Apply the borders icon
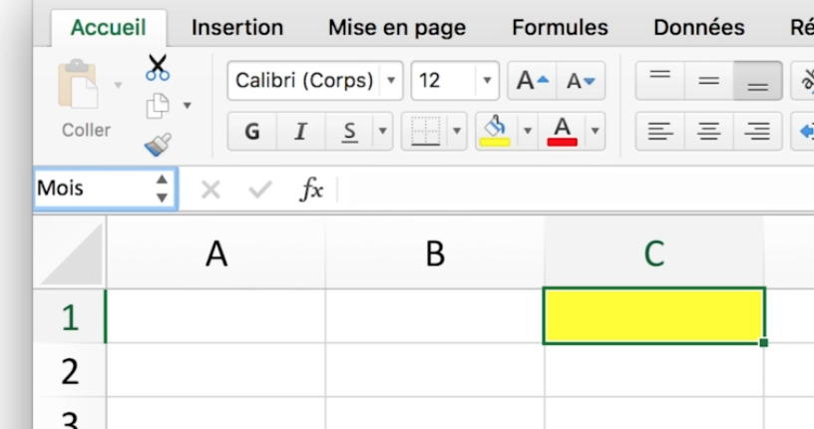Image resolution: width=814 pixels, height=429 pixels. [426, 132]
